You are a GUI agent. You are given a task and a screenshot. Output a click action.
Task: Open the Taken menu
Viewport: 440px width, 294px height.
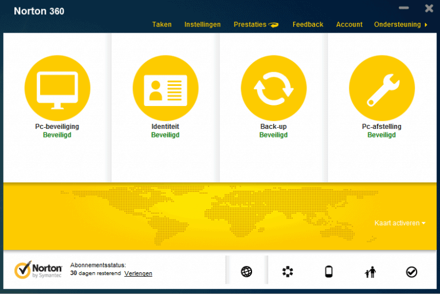click(x=162, y=25)
